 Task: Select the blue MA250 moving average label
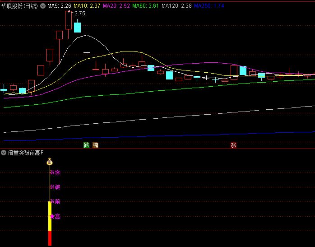[209, 6]
